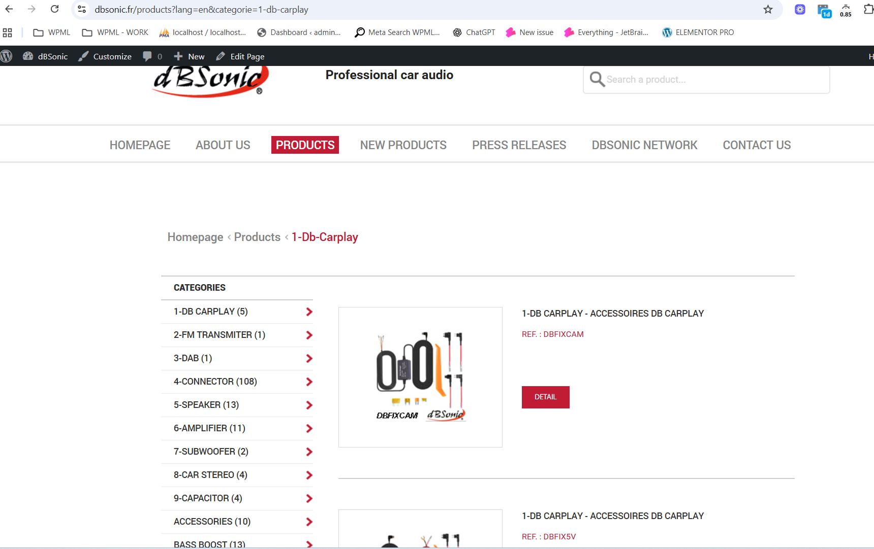This screenshot has height=549, width=874.
Task: Expand 3-DAB with its red chevron
Action: tap(309, 359)
